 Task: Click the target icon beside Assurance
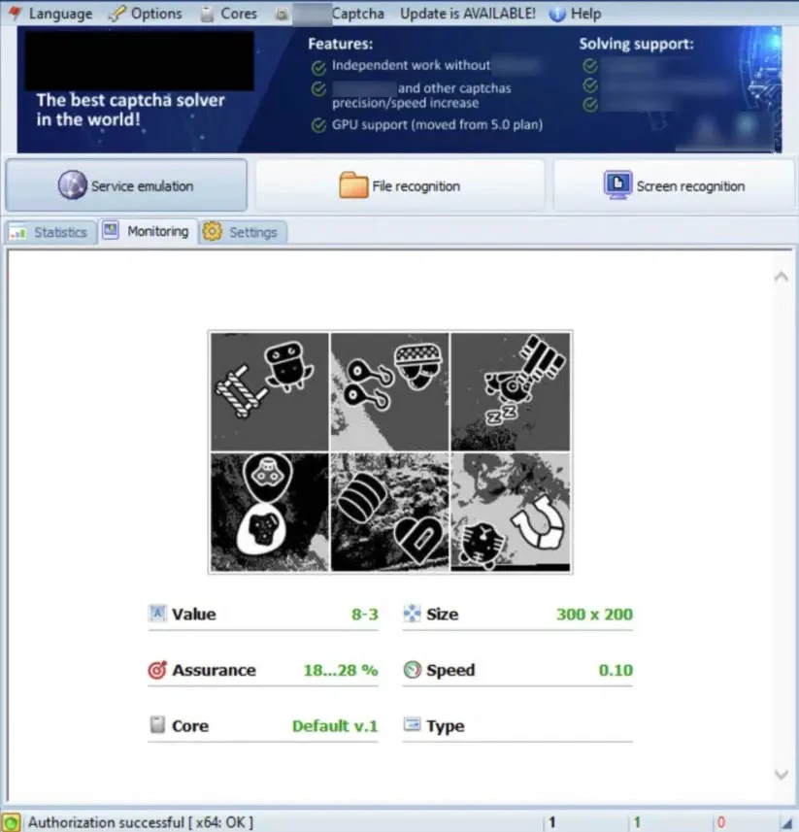click(x=157, y=670)
